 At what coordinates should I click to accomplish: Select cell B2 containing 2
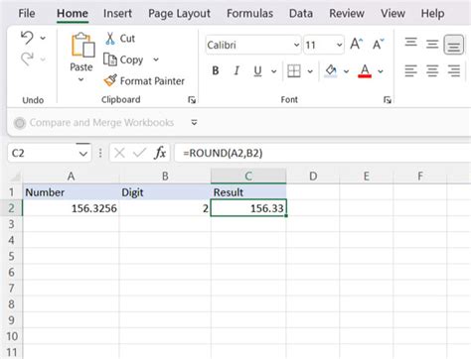pos(165,208)
